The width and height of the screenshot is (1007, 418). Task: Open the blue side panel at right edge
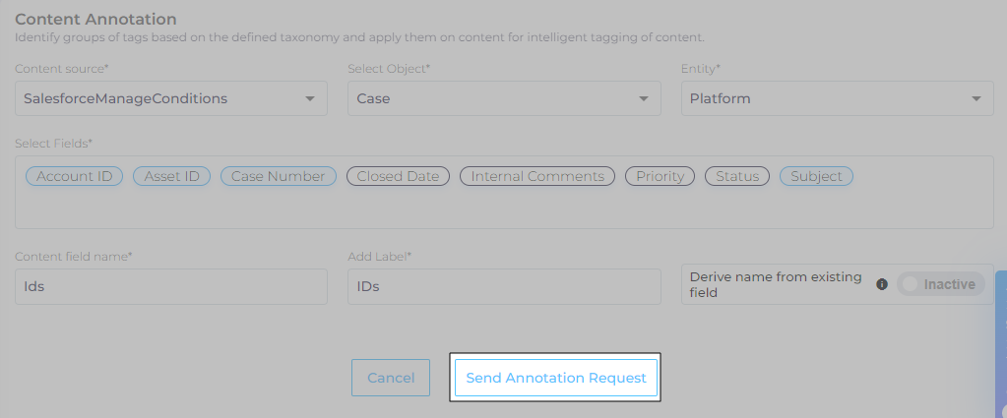(1001, 344)
